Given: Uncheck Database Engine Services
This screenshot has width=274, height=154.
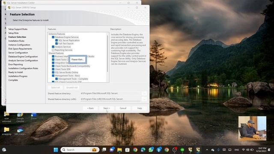Looking at the screenshot, I should pos(53,37).
